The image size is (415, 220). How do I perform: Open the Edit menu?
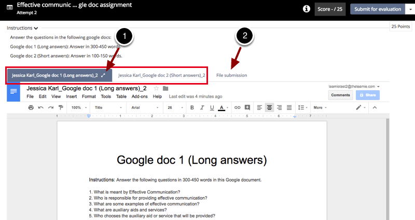tap(43, 97)
